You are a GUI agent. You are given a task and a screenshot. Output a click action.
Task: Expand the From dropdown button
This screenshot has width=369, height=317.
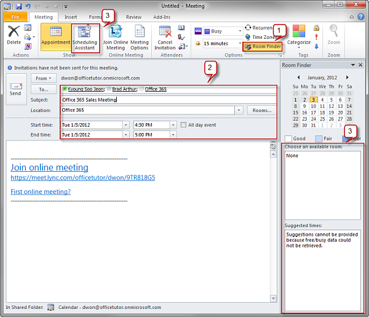tap(44, 78)
